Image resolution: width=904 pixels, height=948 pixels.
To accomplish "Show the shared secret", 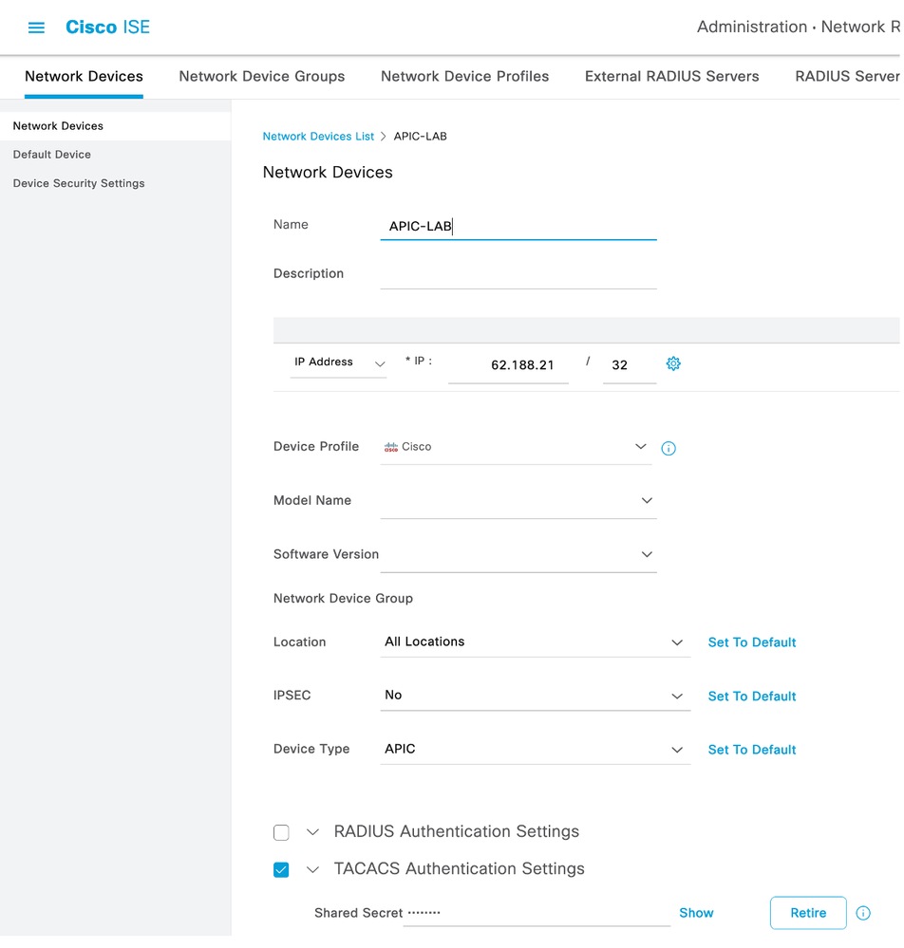I will point(696,913).
